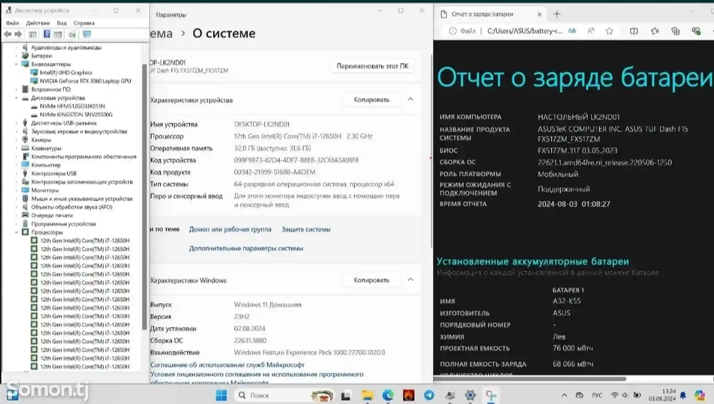Image resolution: width=714 pixels, height=404 pixels.
Task: Select Контроллеры USB tree item
Action: (x=54, y=173)
